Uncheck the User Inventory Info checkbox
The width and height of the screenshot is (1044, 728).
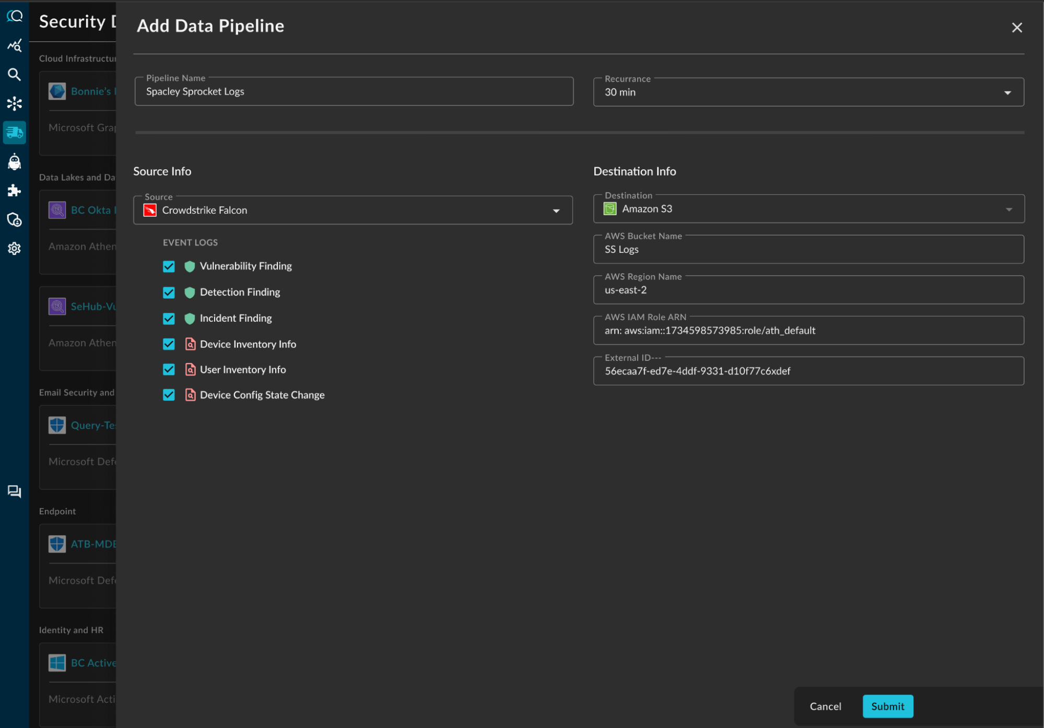[x=169, y=370]
